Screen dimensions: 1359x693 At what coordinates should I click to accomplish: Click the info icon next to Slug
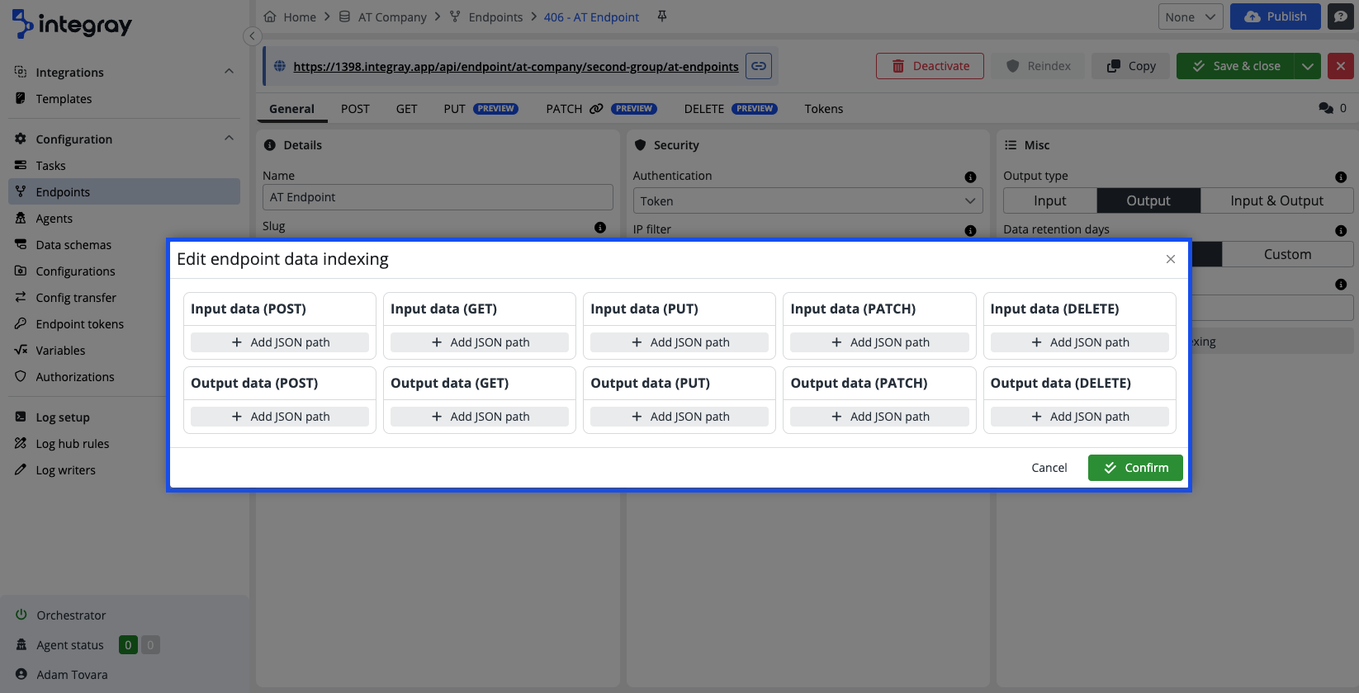[600, 227]
